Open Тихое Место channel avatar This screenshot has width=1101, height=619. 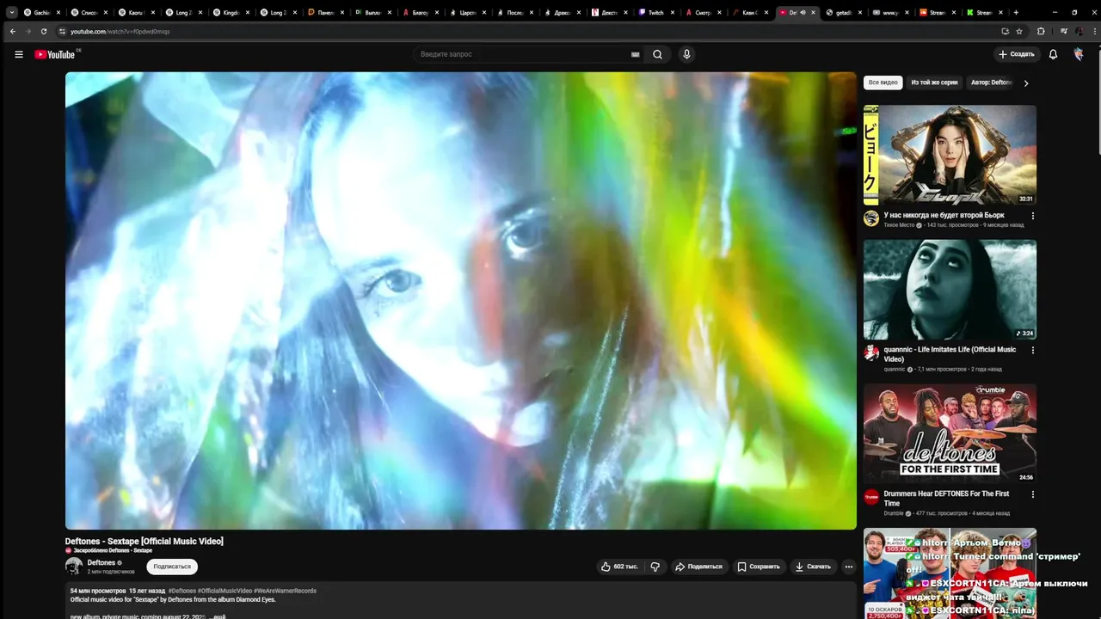click(871, 218)
